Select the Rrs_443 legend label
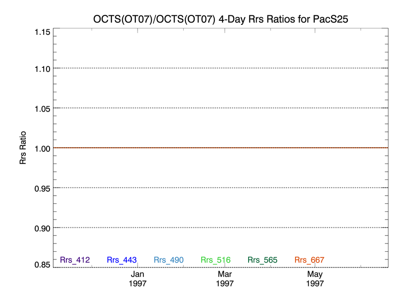This screenshot has width=406, height=305. tap(122, 260)
